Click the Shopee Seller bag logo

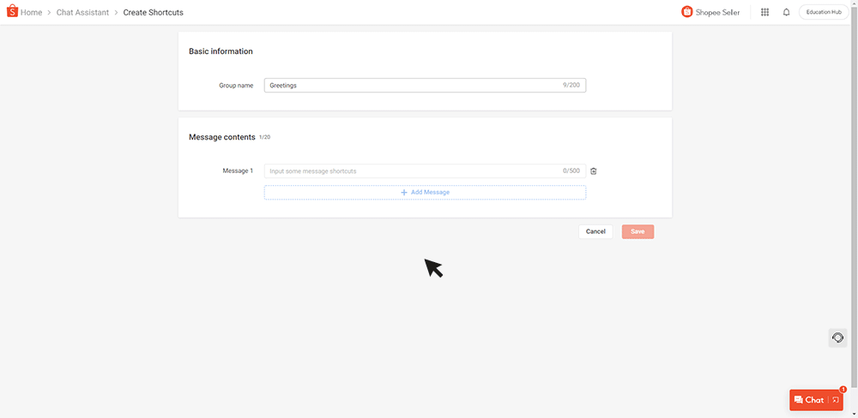(686, 11)
